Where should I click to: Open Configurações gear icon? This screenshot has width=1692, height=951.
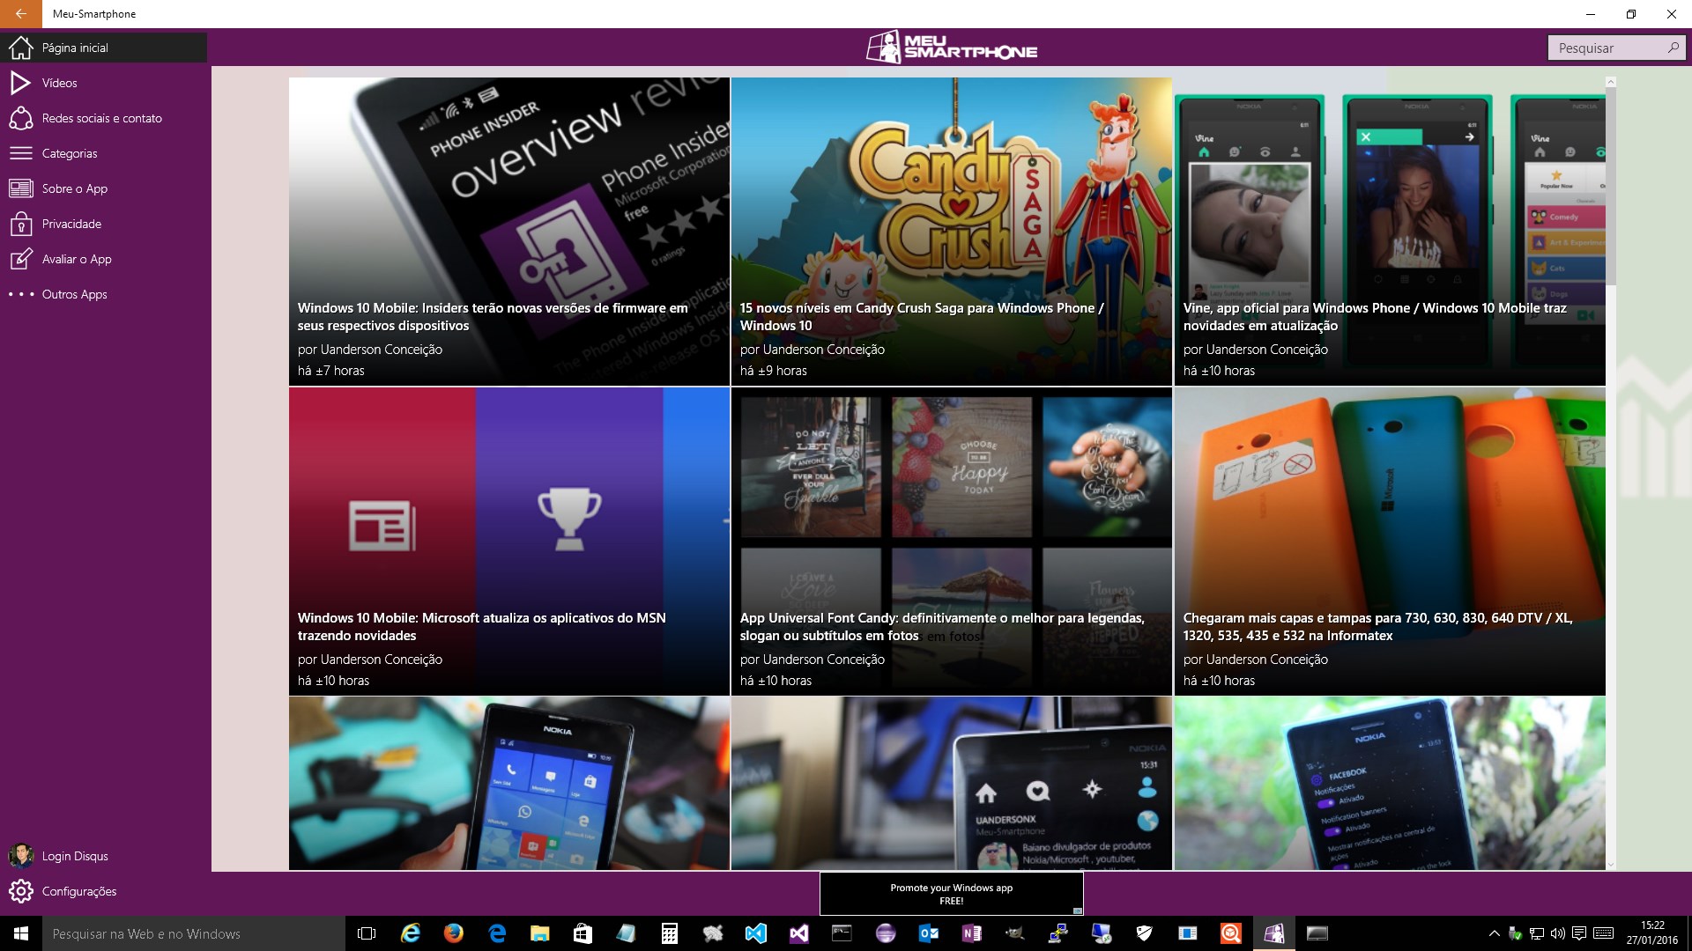[20, 891]
